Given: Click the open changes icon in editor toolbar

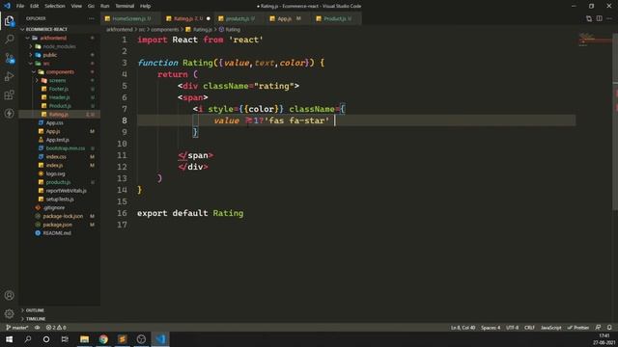Looking at the screenshot, I should click(x=589, y=18).
